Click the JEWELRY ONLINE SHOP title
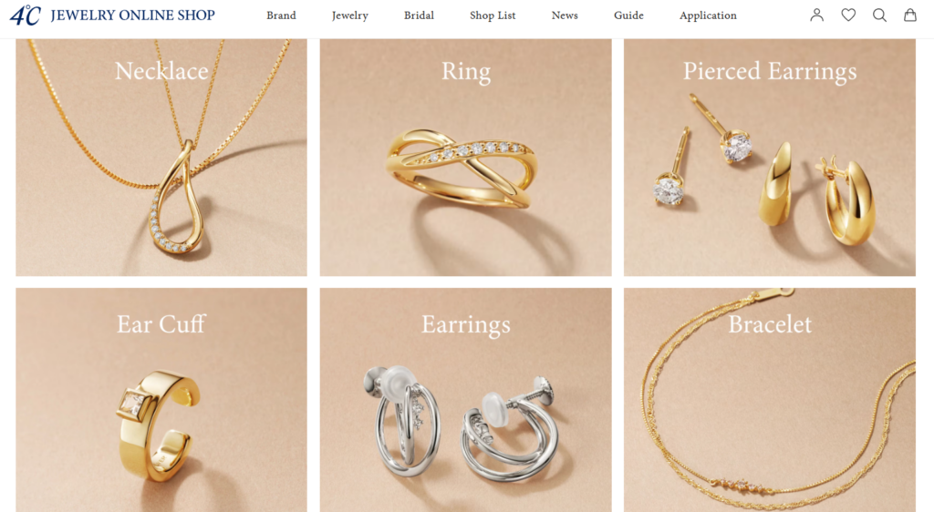The image size is (934, 512). click(x=133, y=15)
